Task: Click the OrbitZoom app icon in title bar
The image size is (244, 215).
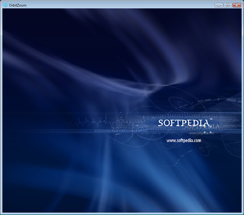Action: (5, 5)
